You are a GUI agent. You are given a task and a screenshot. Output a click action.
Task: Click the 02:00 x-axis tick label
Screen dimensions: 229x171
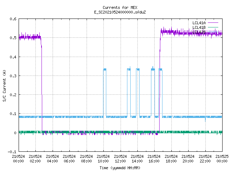pos(35,161)
